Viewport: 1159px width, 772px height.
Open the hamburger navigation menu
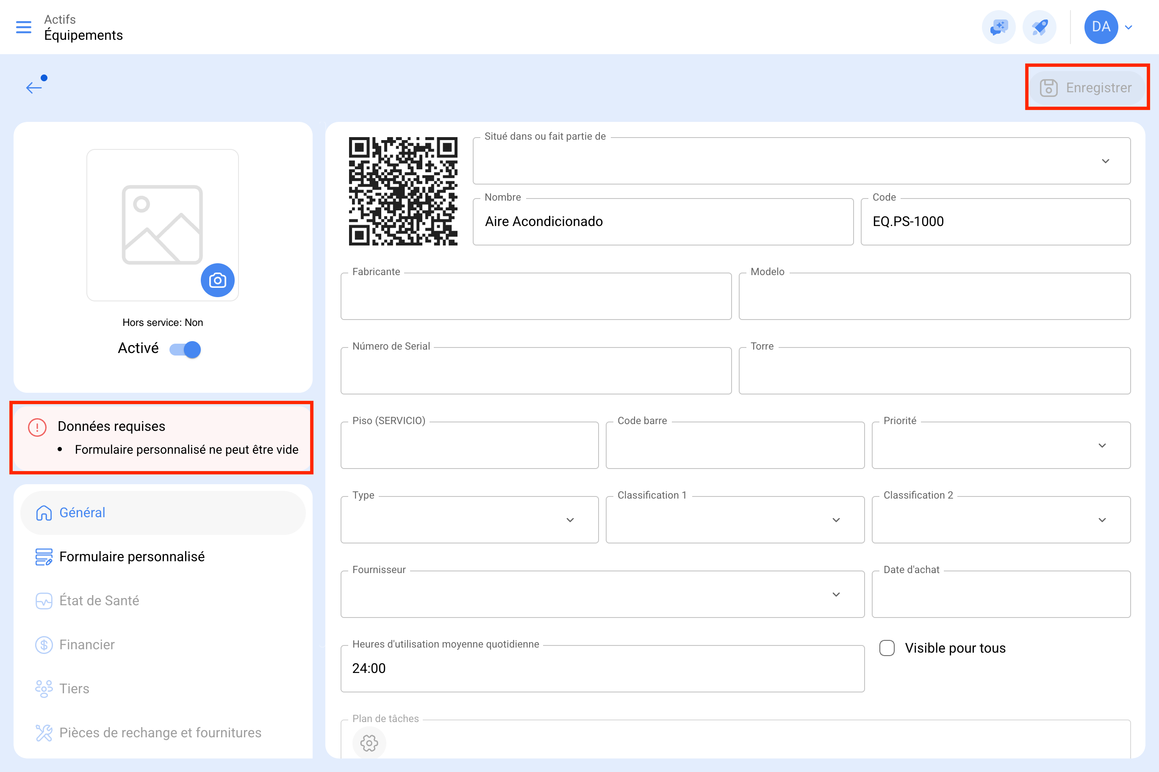point(24,27)
